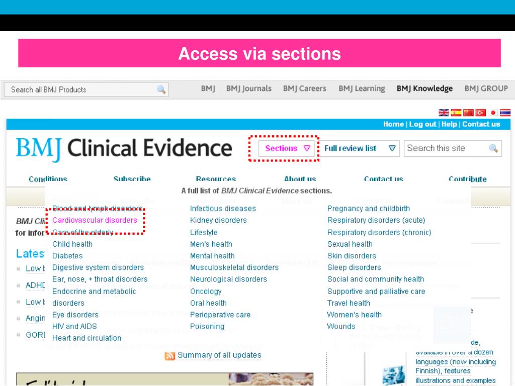Click Contact us in the blue bar
The height and width of the screenshot is (386, 515).
click(481, 124)
